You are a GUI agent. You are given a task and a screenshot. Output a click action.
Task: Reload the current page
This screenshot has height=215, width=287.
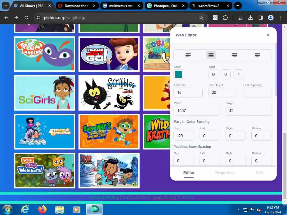(26, 18)
